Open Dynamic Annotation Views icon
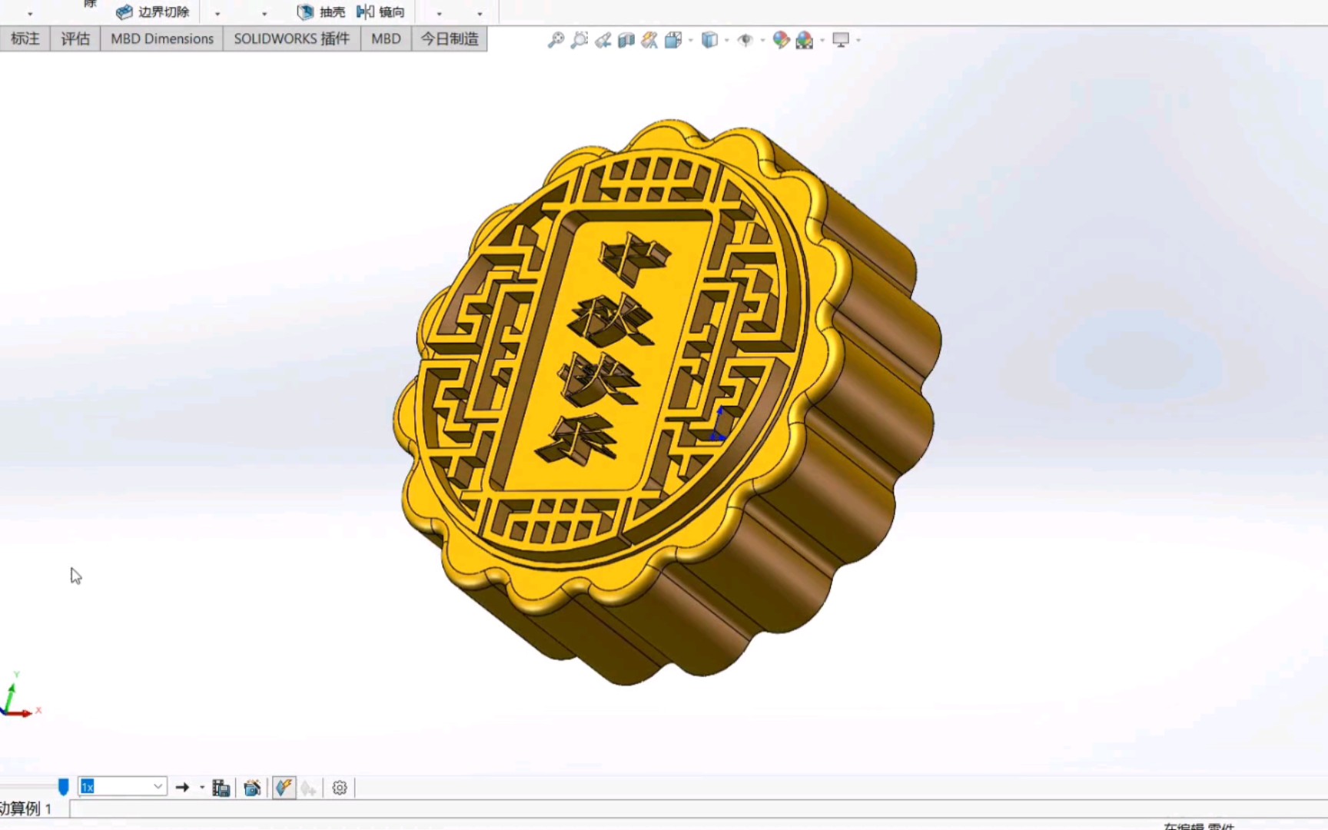The image size is (1328, 830). coord(649,40)
